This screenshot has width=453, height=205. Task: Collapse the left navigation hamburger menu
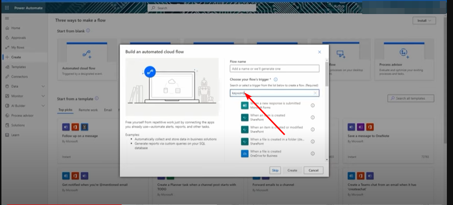click(7, 18)
